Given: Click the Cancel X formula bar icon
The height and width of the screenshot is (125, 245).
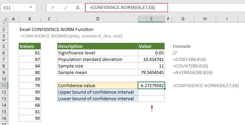Looking at the screenshot, I should coord(53,8).
